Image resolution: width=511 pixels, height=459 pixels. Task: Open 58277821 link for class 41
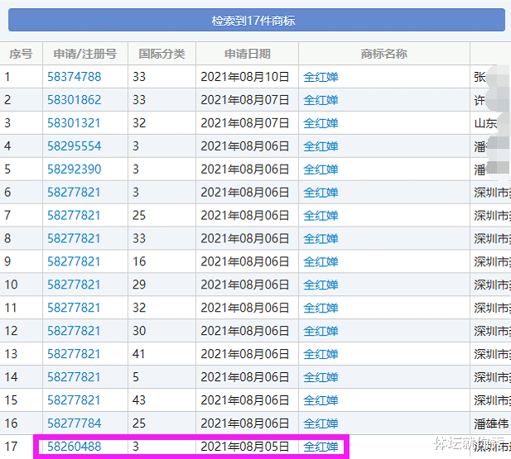74,355
